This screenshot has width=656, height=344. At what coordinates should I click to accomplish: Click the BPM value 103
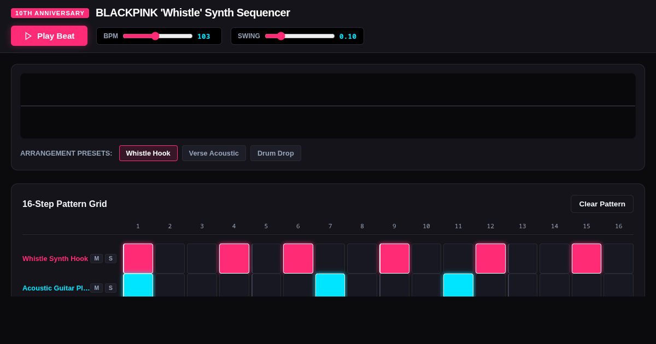[x=204, y=36]
